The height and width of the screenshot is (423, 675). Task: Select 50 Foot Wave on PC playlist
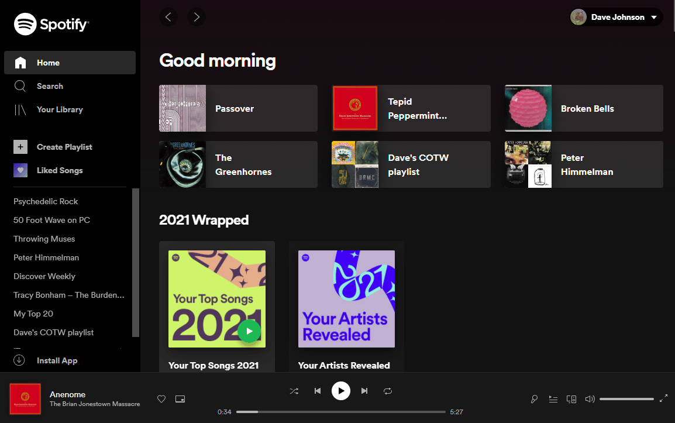coord(51,220)
